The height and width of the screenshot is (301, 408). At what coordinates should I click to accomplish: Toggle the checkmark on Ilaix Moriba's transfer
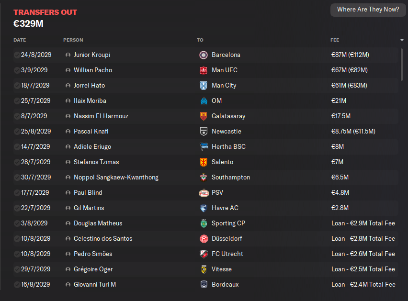17,101
